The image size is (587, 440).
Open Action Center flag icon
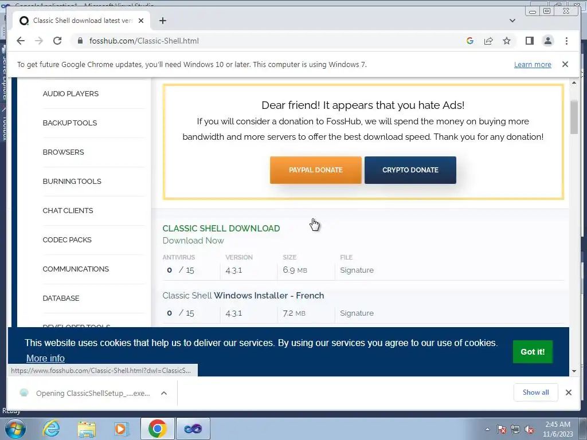[x=501, y=429]
